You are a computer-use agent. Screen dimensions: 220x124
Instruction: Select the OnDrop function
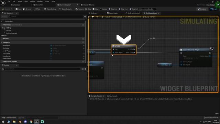[8, 30]
